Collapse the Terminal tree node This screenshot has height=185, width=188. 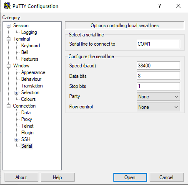9,39
